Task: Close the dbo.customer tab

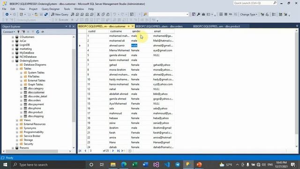Action: click(x=133, y=26)
